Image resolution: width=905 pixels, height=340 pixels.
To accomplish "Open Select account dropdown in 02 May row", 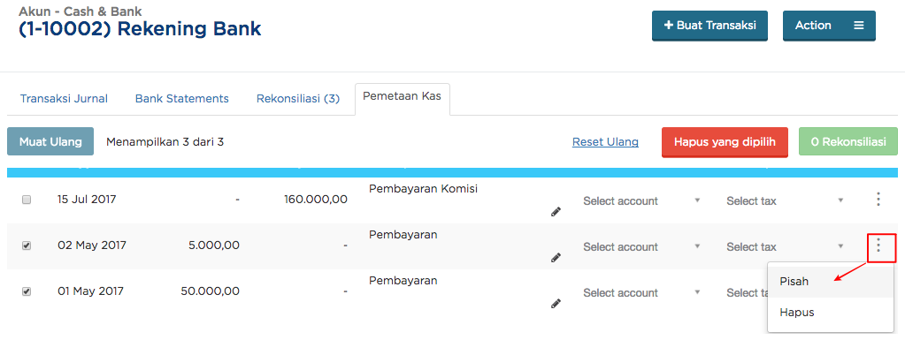I will [641, 246].
